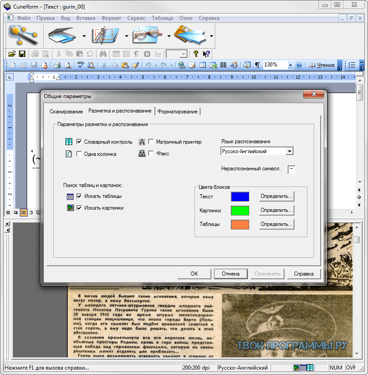Click Определить for Текст color
The width and height of the screenshot is (368, 375).
pos(276,197)
